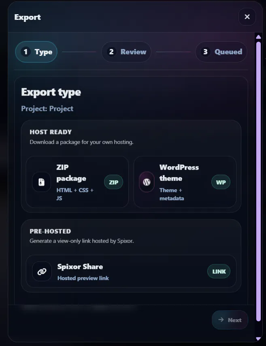Click the 'Export type' heading
This screenshot has width=266, height=346.
pyautogui.click(x=51, y=92)
